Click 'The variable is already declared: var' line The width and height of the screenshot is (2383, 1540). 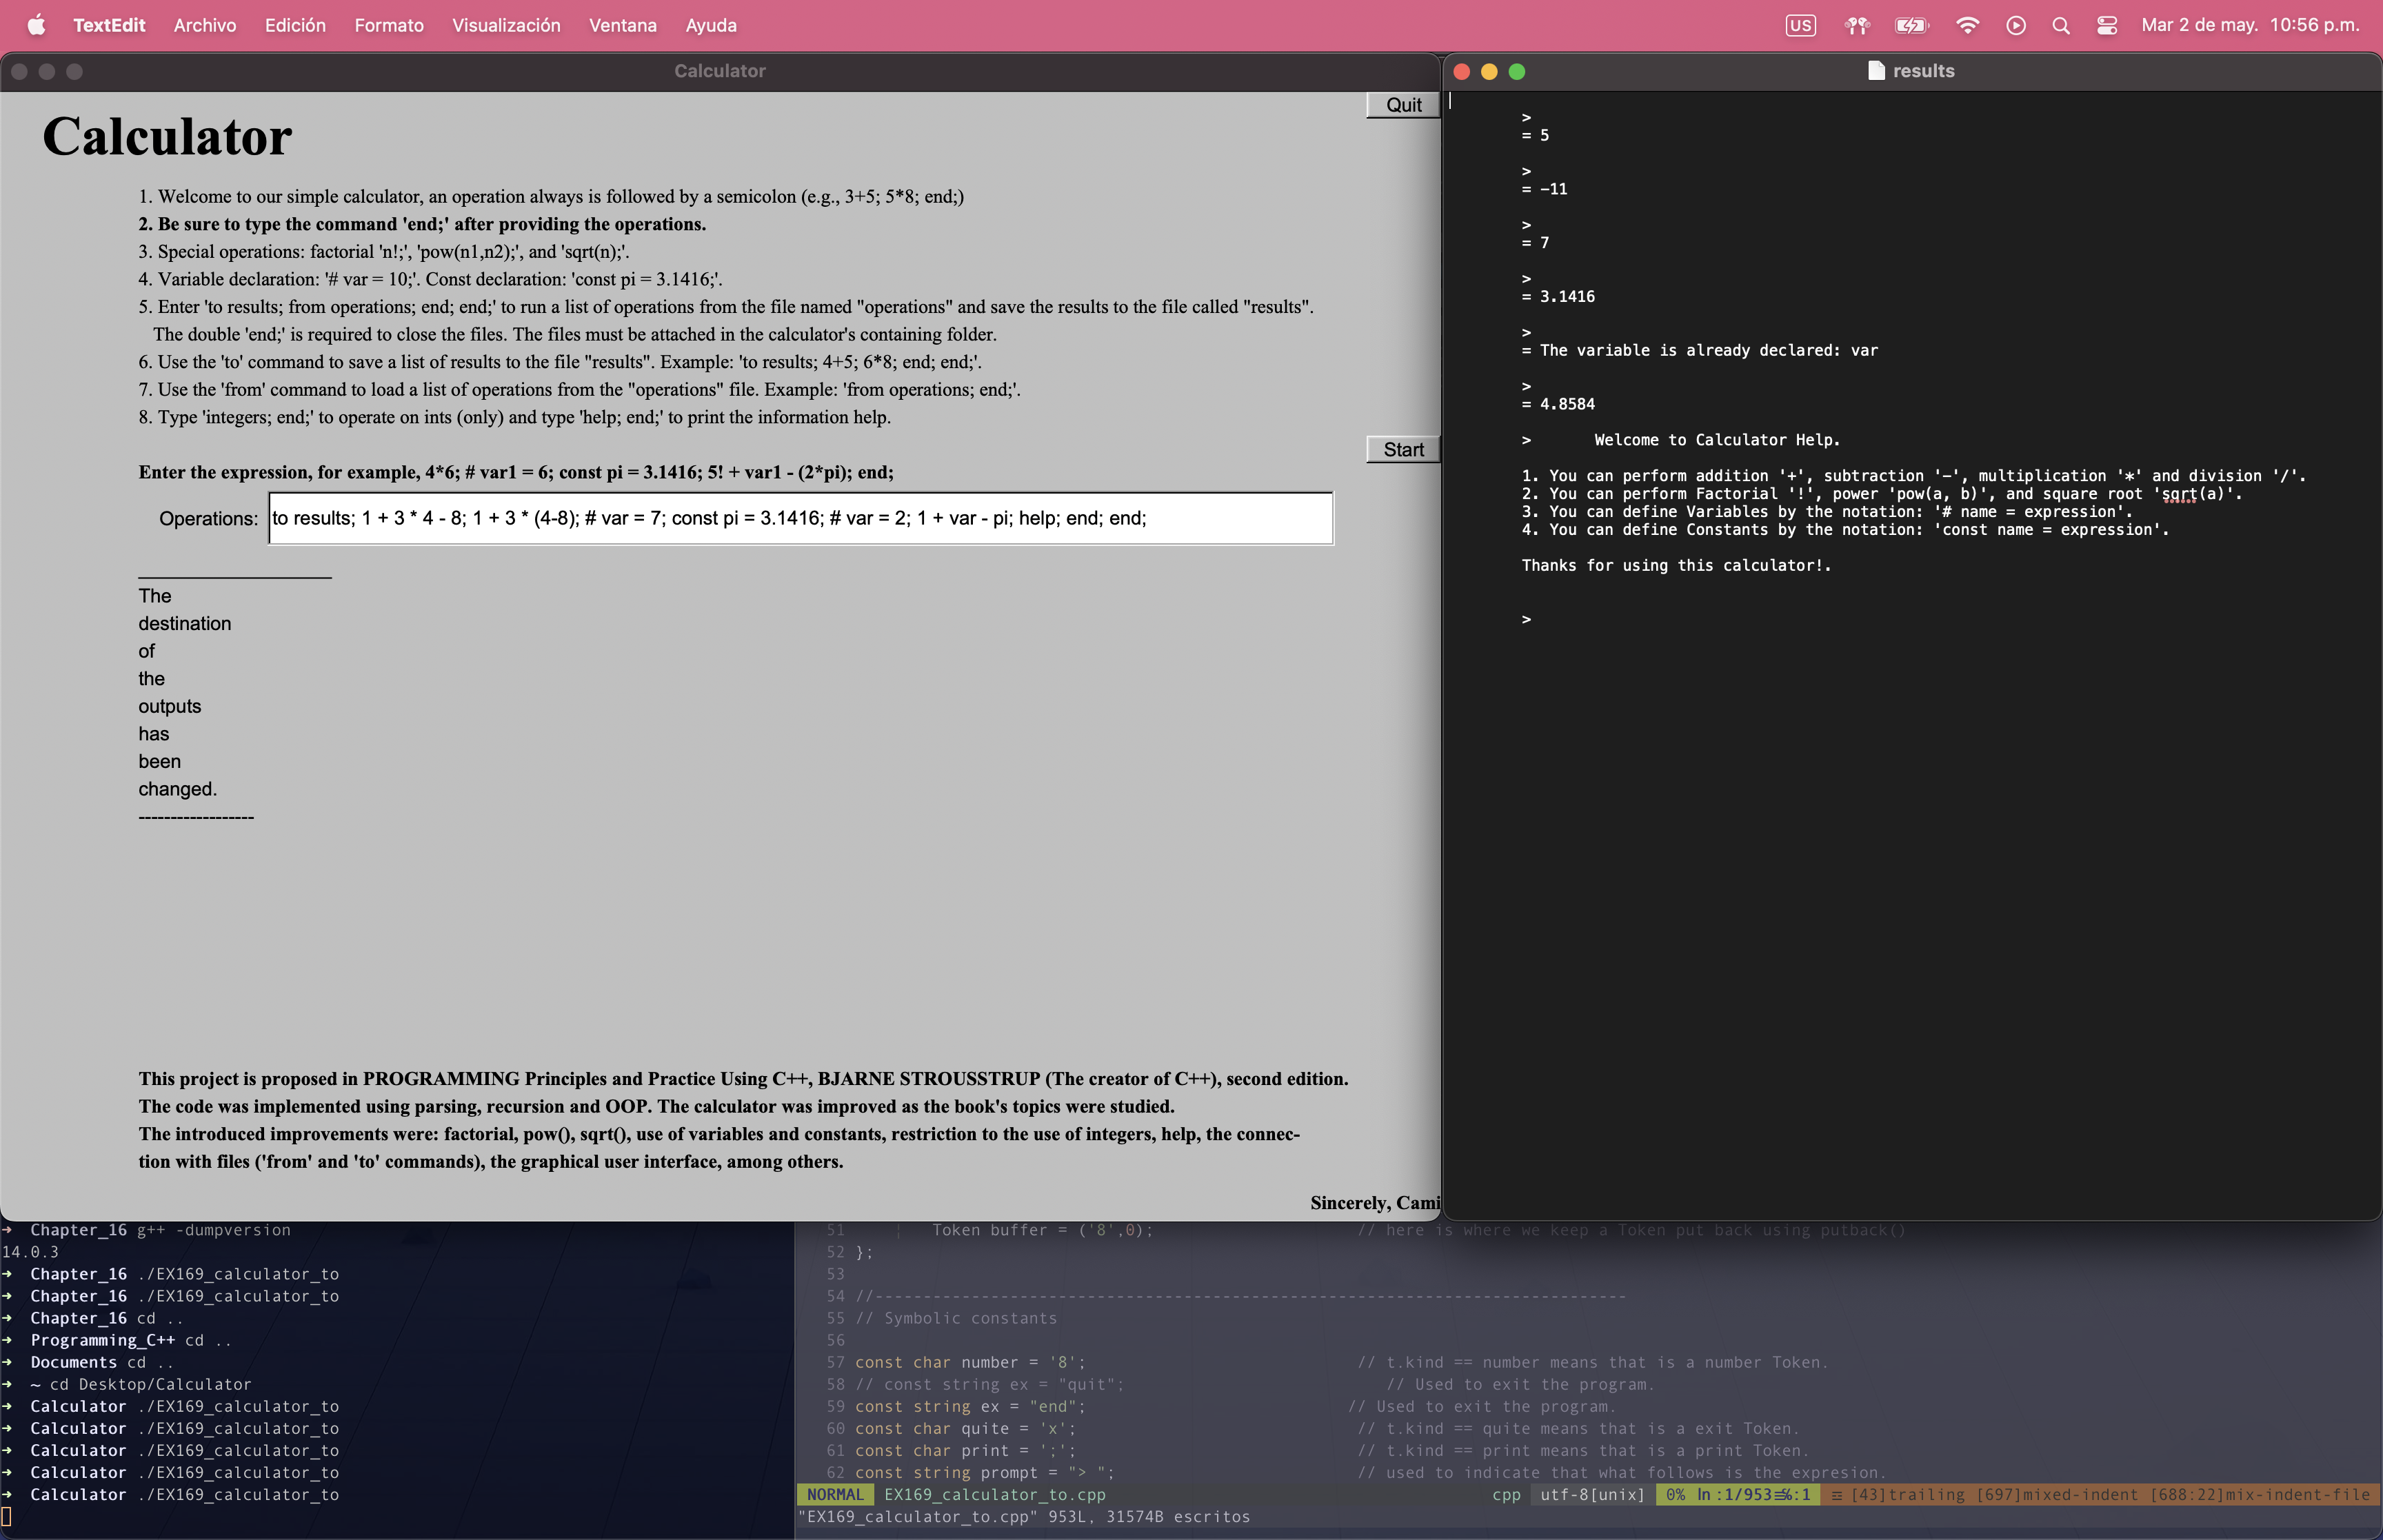[x=1709, y=350]
